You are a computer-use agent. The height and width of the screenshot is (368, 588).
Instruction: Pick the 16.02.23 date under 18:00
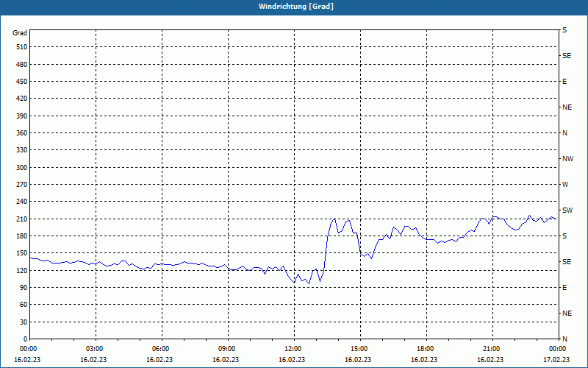click(424, 359)
